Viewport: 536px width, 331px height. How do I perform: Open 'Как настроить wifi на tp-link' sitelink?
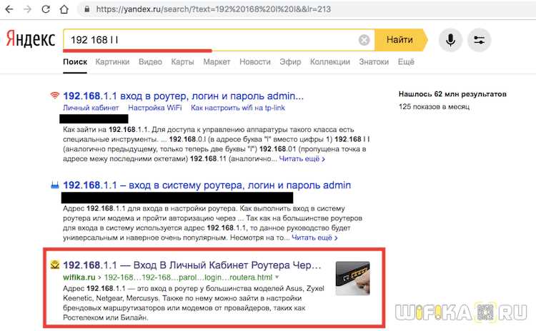(x=237, y=108)
